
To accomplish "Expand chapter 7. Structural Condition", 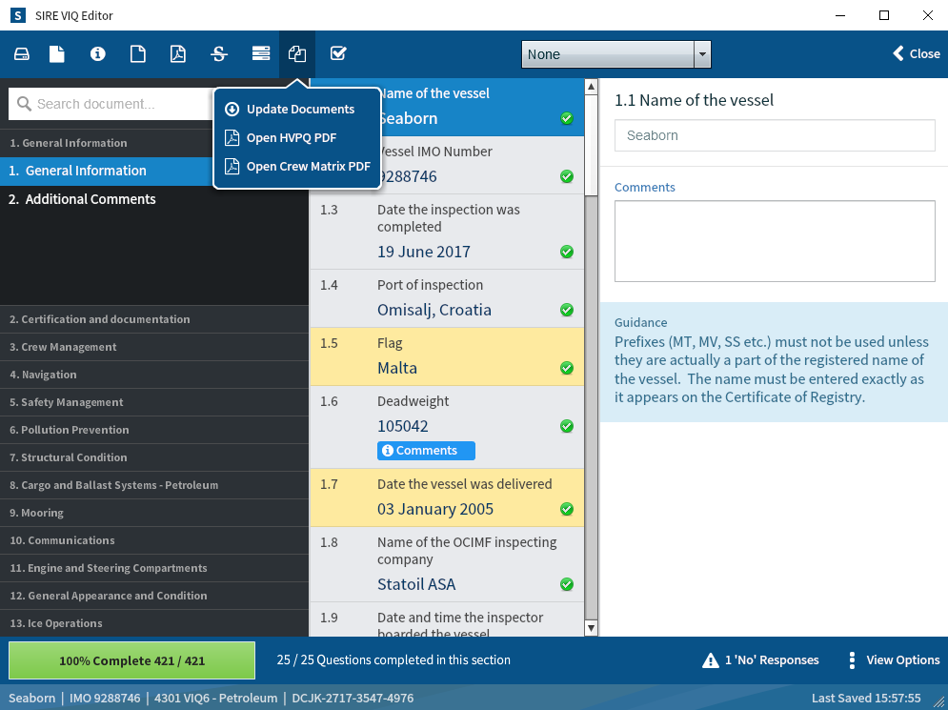I will pos(154,457).
